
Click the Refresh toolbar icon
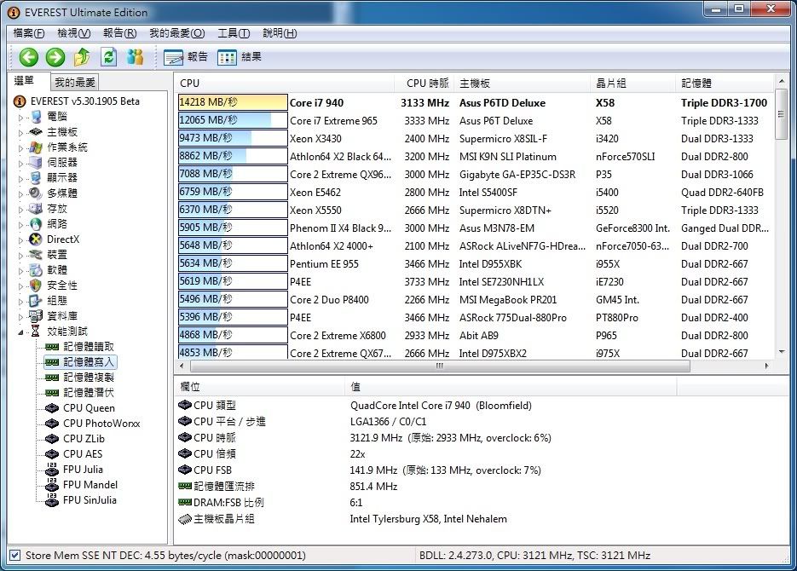[x=109, y=57]
